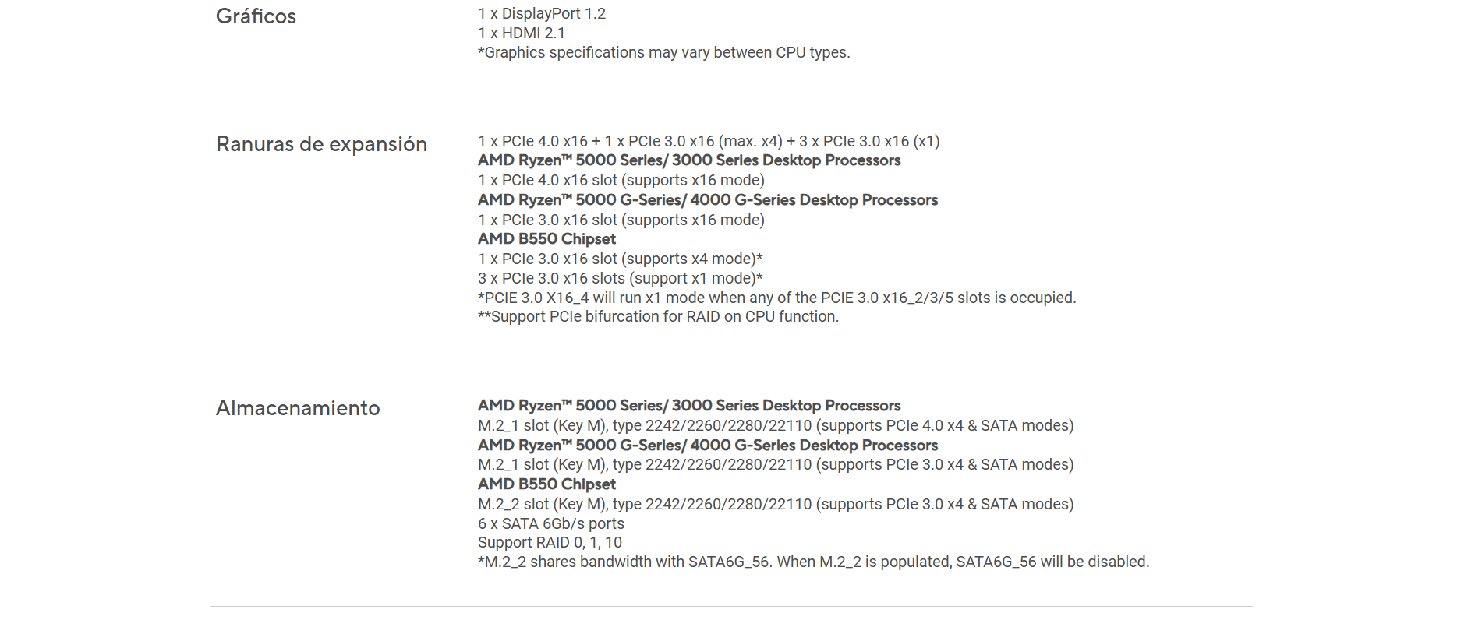Click the Ryzen 5000/3000 Series heading under expansion
The image size is (1482, 634).
coord(688,160)
